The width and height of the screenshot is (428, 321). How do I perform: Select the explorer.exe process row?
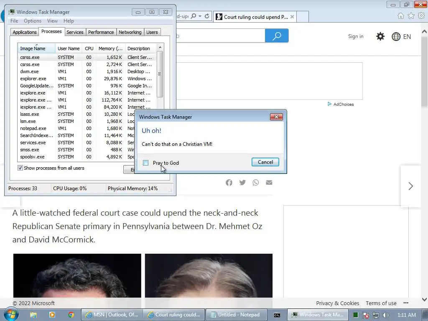click(87, 79)
